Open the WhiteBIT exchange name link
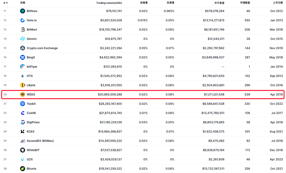Viewport: 286px width, 173px height. (33, 150)
